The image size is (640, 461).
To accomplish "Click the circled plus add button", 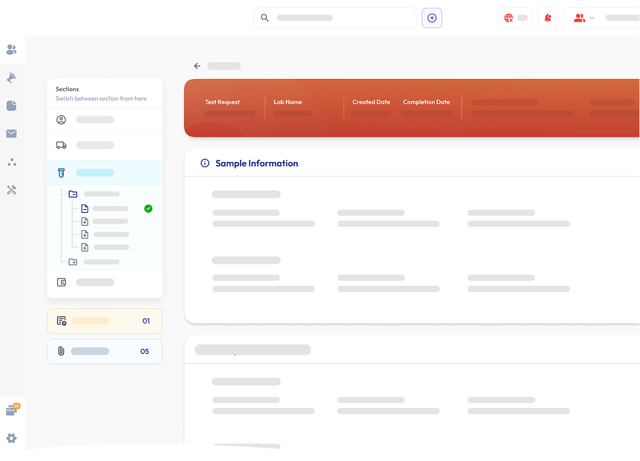I will point(432,18).
